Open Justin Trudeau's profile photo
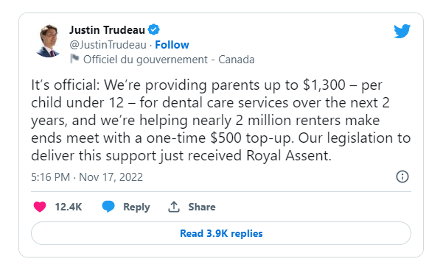 (49, 41)
